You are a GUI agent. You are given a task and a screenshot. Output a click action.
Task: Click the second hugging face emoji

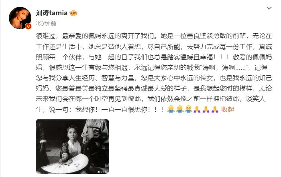[x=180, y=109]
